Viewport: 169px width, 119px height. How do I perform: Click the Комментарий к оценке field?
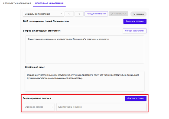click(101, 107)
